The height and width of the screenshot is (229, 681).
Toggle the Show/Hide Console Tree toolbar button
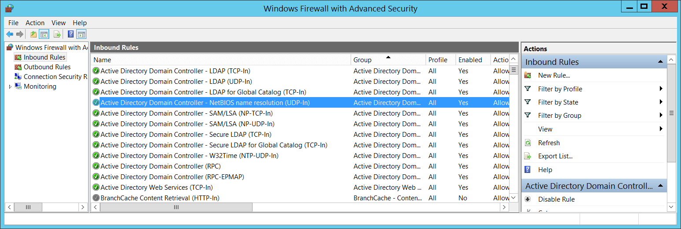(44, 34)
